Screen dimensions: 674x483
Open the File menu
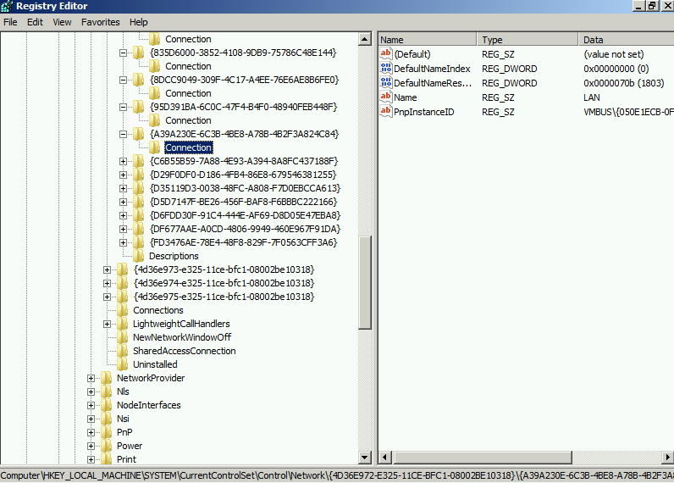(10, 22)
